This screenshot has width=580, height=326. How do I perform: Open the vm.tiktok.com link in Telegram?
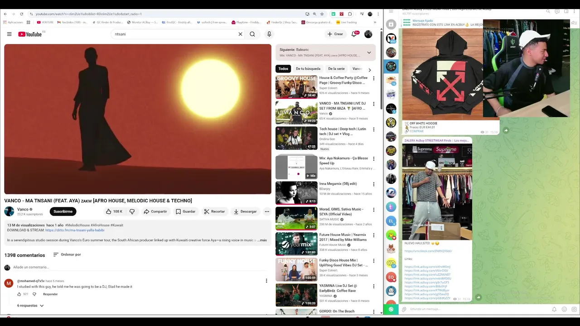point(428,251)
